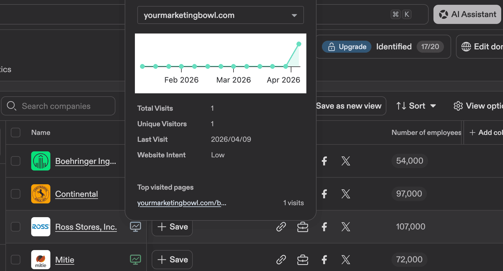This screenshot has width=503, height=271.
Task: Open the Add col column menu
Action: click(486, 132)
